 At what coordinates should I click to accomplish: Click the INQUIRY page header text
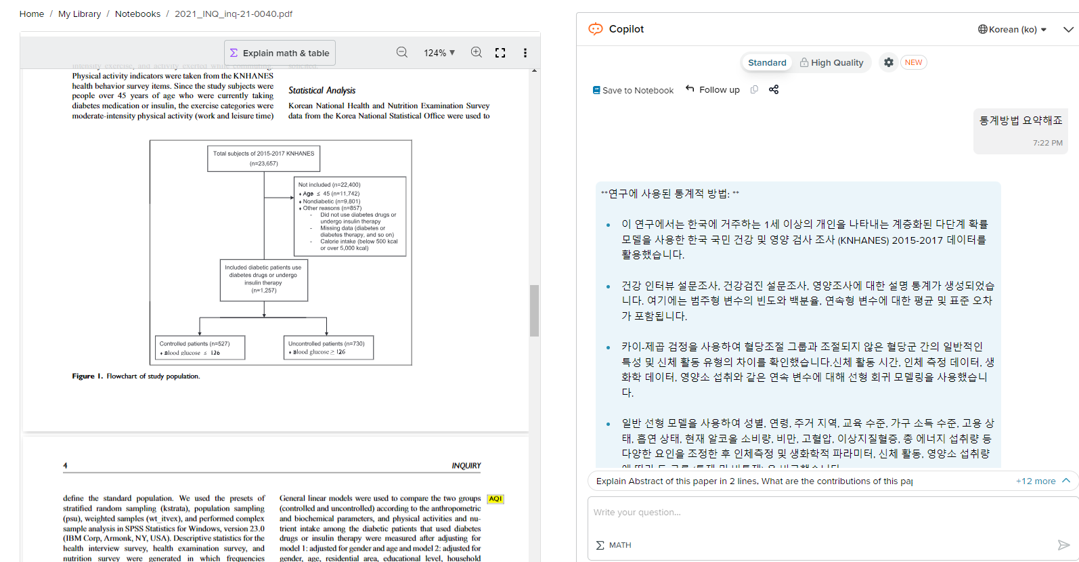tap(466, 466)
